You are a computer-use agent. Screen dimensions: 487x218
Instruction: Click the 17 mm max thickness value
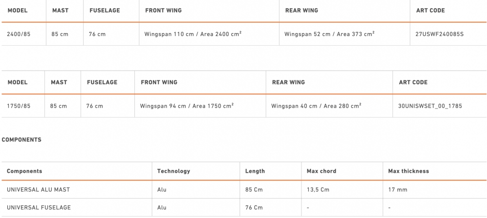[x=397, y=190]
